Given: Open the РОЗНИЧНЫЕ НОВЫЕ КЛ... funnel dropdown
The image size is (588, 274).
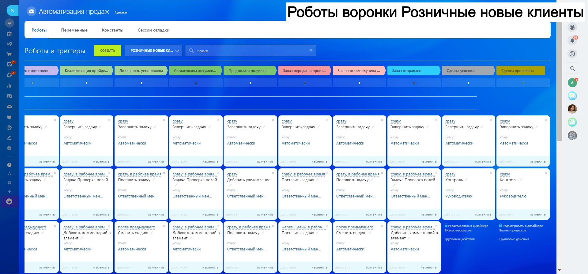Looking at the screenshot, I should click(153, 51).
